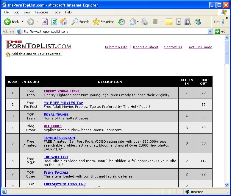Go to the browser Home page
Image resolution: width=231 pixels, height=196 pixels.
point(64,22)
